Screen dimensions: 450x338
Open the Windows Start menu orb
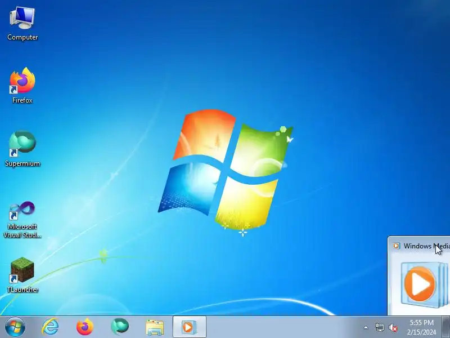click(15, 327)
